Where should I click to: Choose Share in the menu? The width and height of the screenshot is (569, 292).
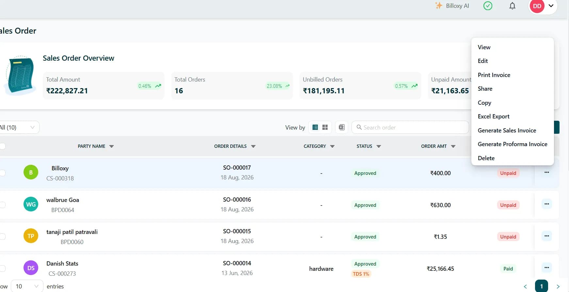coord(512,89)
